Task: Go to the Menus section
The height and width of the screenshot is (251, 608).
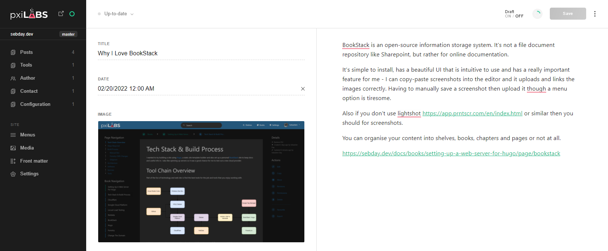Action: (x=28, y=135)
